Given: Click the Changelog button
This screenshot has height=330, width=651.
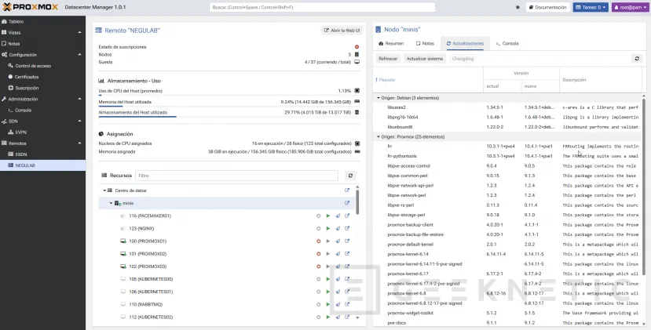Looking at the screenshot, I should click(x=463, y=59).
